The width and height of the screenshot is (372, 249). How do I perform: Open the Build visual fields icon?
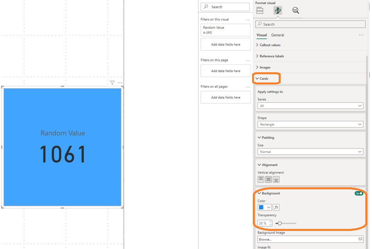260,11
